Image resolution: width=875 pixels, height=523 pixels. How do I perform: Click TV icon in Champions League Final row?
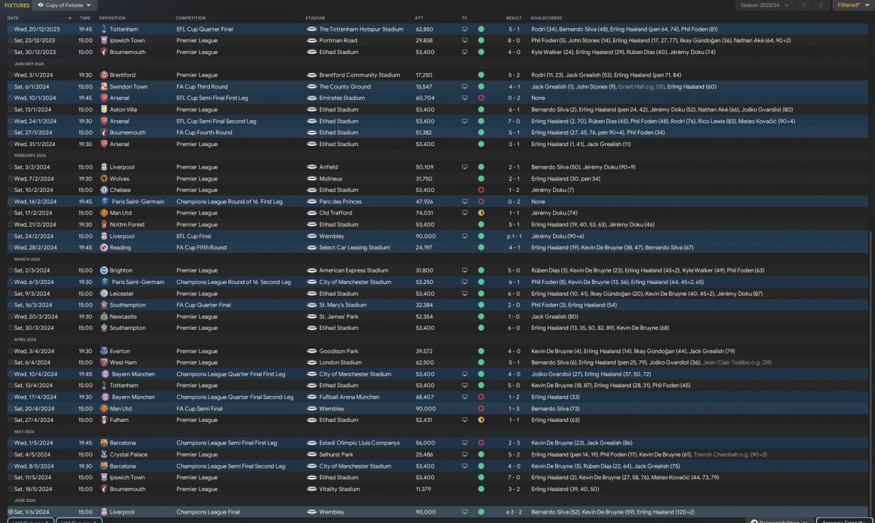point(465,512)
